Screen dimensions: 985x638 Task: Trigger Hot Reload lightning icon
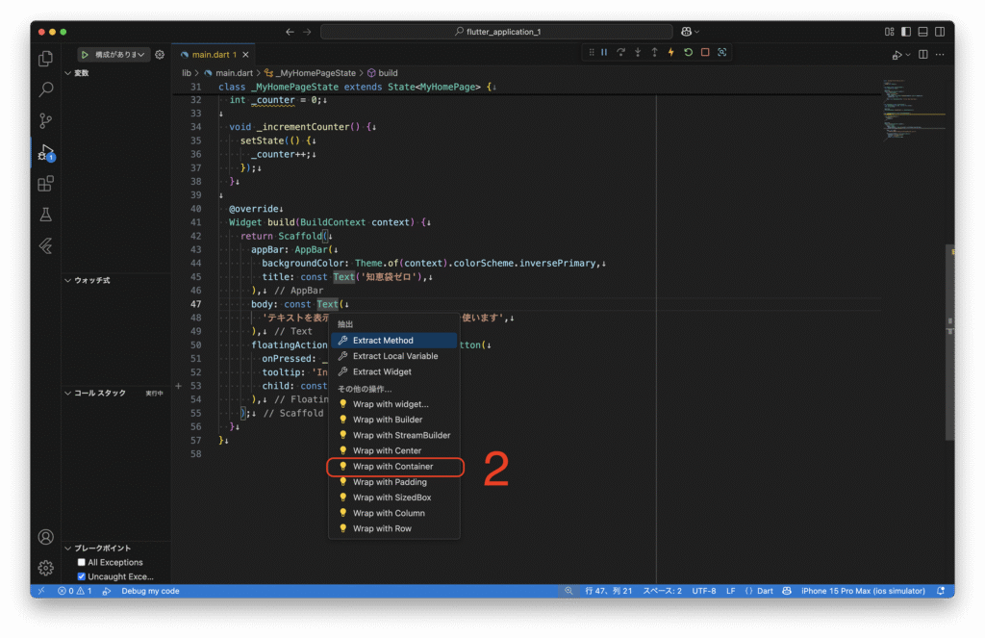pos(670,52)
